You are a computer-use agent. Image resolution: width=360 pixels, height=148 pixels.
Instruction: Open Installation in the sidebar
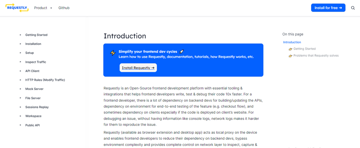33,44
